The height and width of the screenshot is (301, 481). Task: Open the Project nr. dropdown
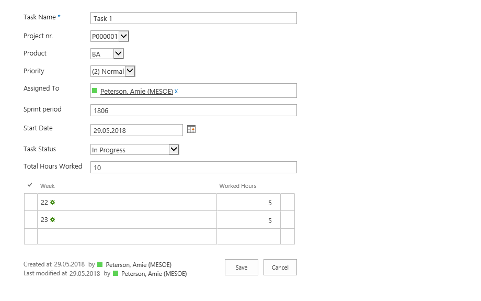point(123,36)
